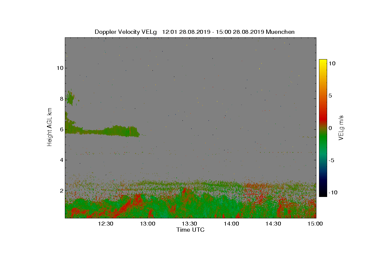Click the height tick label 8
The width and height of the screenshot is (391, 260).
[61, 98]
